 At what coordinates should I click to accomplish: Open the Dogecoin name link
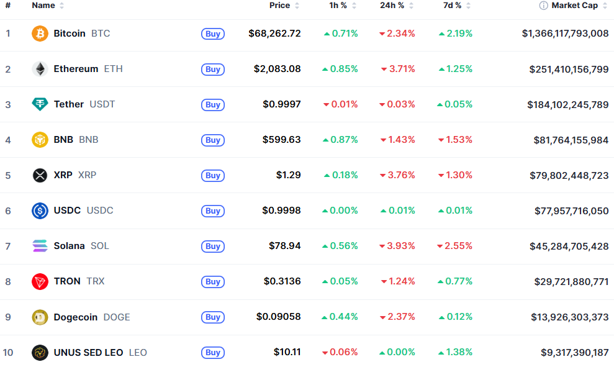(75, 317)
